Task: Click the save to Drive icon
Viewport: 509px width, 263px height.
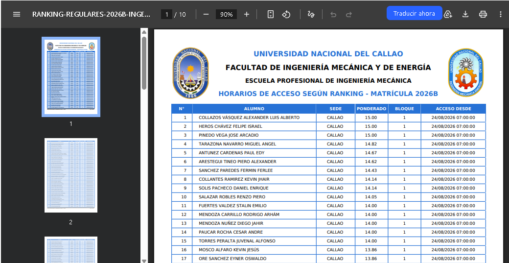Action: click(448, 14)
